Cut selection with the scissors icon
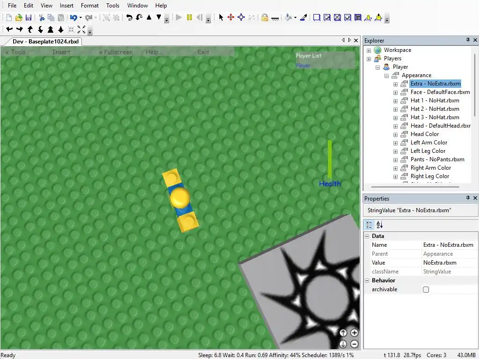 point(42,18)
